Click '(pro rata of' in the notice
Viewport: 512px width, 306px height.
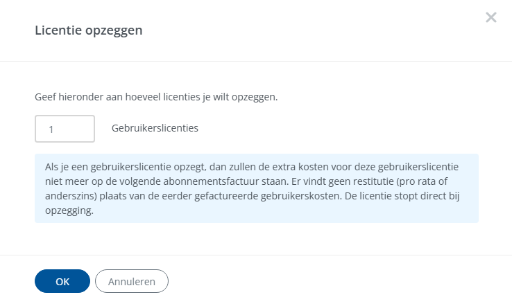pos(410,182)
